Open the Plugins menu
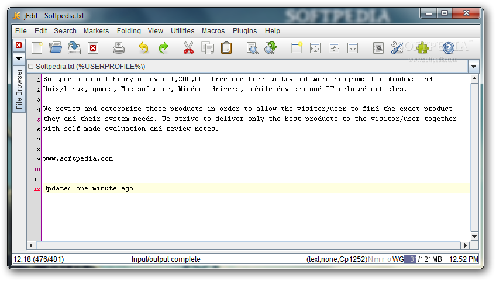496x281 pixels. pos(245,31)
